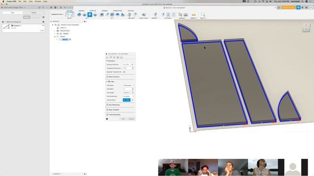Click the search icon in the data panel header
The image size is (314, 176).
pyautogui.click(x=43, y=7)
